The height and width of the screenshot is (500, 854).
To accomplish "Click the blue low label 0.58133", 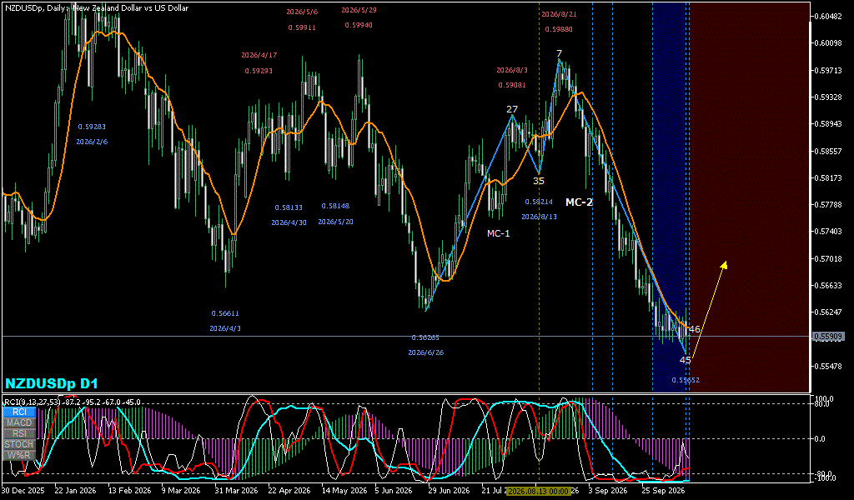I will (x=289, y=207).
